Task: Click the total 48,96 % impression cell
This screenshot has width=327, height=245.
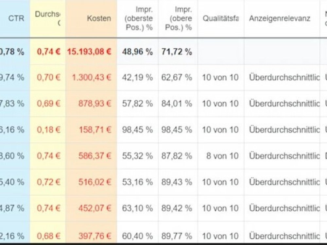Action: [x=137, y=52]
